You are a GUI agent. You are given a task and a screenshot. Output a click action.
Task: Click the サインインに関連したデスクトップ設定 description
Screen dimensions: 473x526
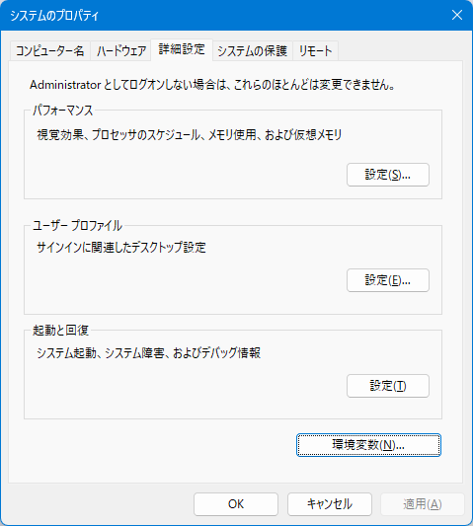121,248
